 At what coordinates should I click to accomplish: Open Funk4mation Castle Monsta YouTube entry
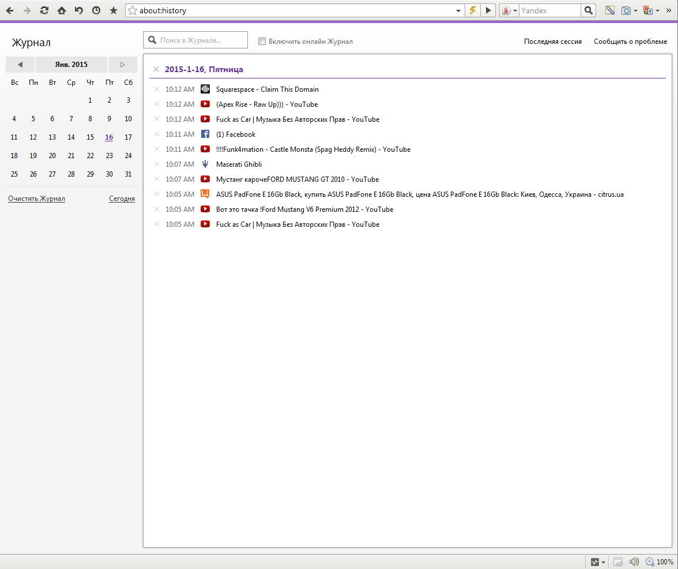click(x=313, y=149)
